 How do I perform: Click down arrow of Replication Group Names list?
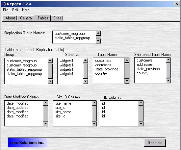point(98,41)
